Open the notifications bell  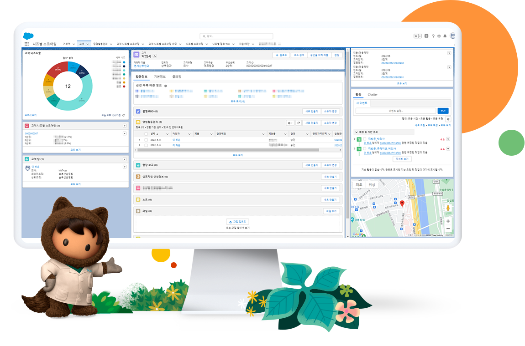[x=445, y=36]
